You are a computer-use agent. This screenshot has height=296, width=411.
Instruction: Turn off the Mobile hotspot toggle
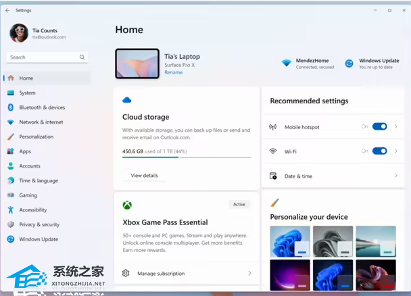point(379,126)
